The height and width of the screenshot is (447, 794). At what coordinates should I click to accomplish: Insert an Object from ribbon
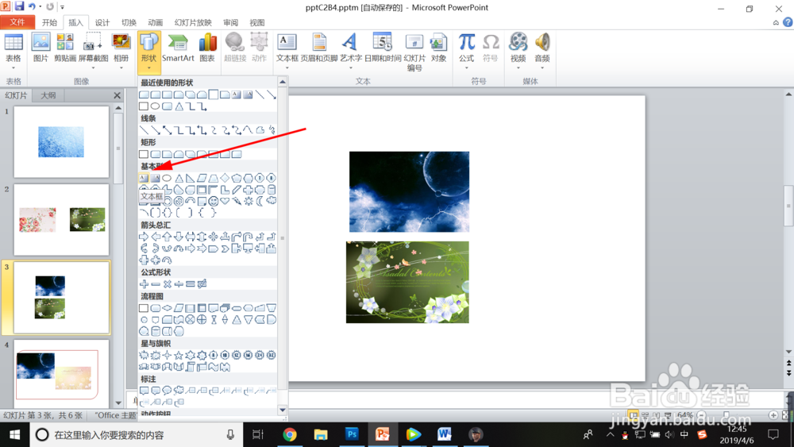(438, 48)
